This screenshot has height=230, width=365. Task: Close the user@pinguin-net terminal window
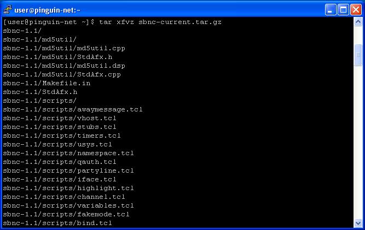click(x=356, y=10)
